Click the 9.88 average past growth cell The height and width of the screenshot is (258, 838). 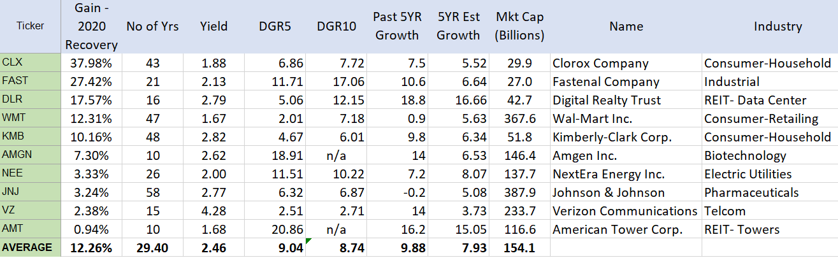[398, 248]
